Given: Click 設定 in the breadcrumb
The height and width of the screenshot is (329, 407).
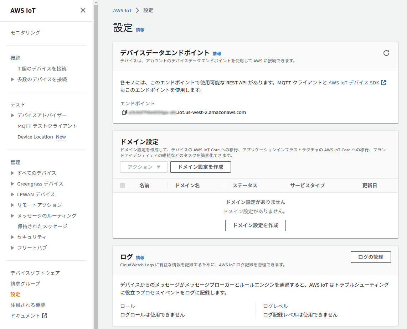Looking at the screenshot, I should [x=148, y=10].
